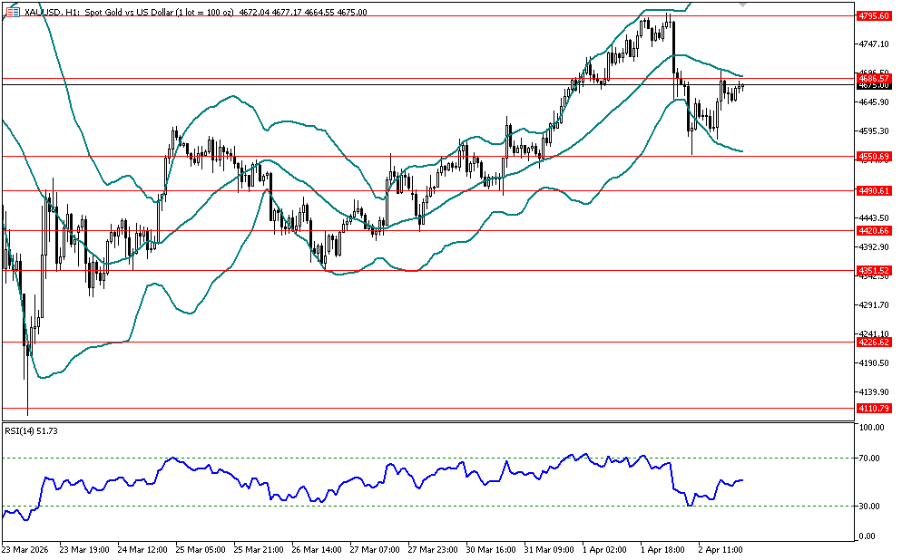Click the gray chart shift triangle marker

[x=743, y=5]
